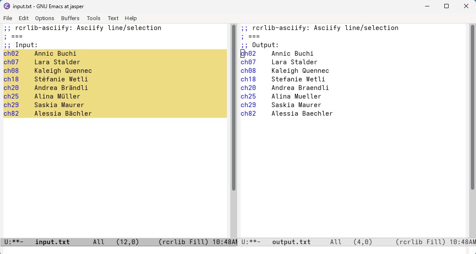This screenshot has height=254, width=476.
Task: Click the ';; Input:' comment line
Action: click(x=21, y=45)
